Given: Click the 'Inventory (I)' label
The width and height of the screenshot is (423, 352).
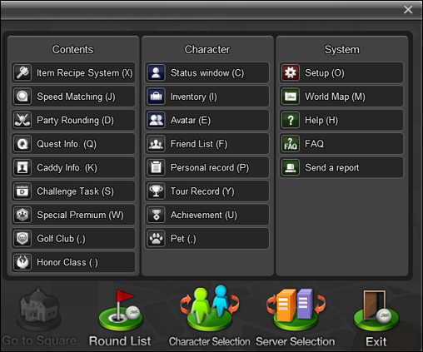Looking at the screenshot, I should [194, 97].
